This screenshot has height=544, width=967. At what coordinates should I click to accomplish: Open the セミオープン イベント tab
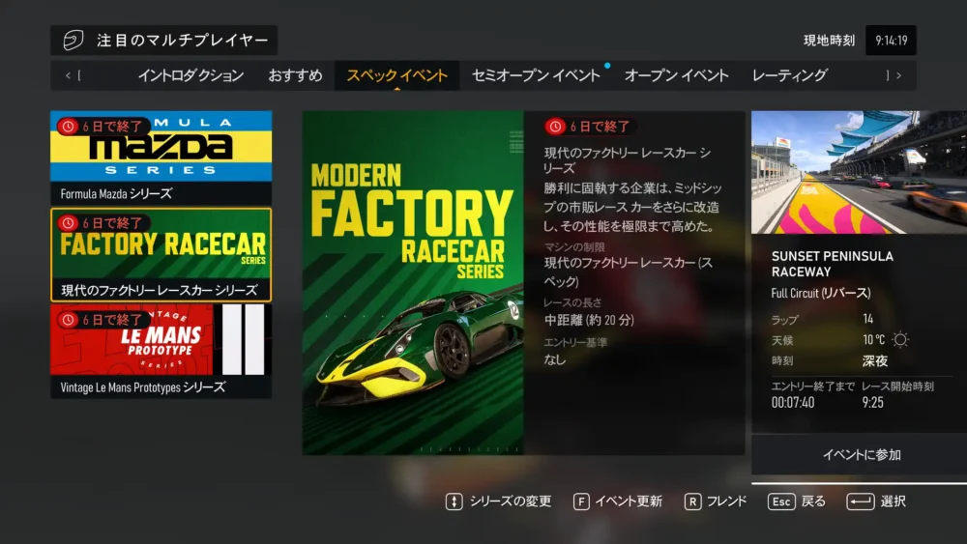[536, 75]
